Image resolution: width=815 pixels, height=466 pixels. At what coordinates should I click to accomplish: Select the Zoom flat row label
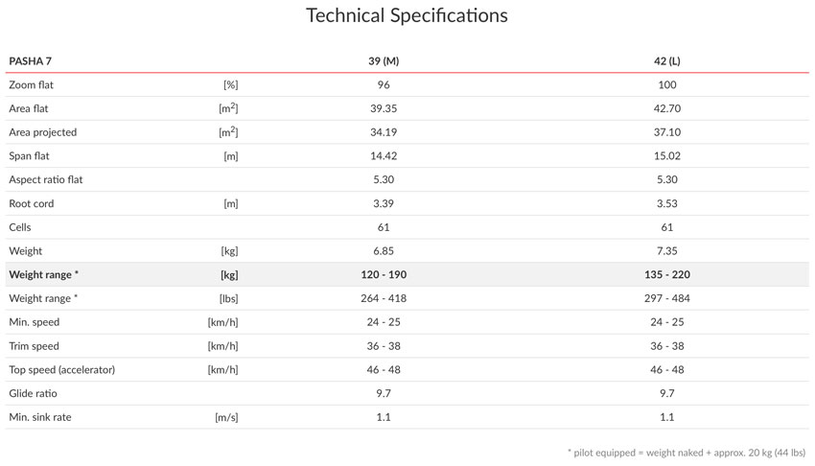click(32, 84)
